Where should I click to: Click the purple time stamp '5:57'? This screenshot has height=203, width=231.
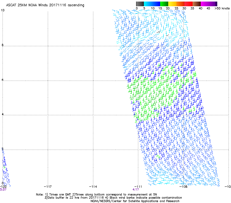click(x=3, y=190)
